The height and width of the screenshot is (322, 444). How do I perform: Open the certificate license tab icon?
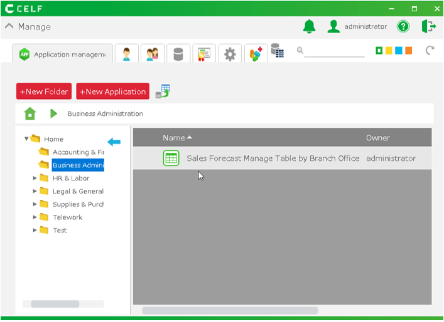204,54
